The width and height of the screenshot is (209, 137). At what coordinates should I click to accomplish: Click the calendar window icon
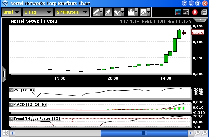coord(178,12)
